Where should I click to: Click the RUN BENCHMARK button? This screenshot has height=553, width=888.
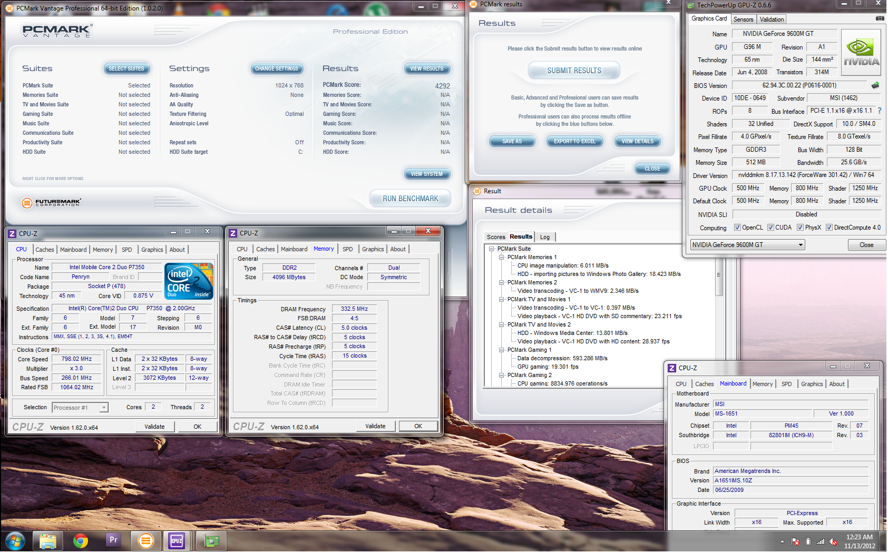(411, 199)
